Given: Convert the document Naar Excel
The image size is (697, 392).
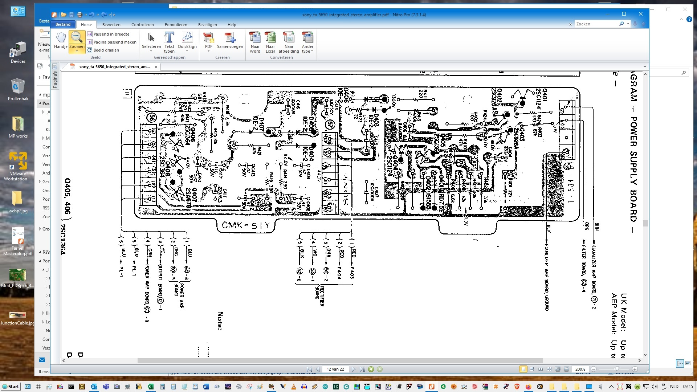Looking at the screenshot, I should [x=270, y=42].
